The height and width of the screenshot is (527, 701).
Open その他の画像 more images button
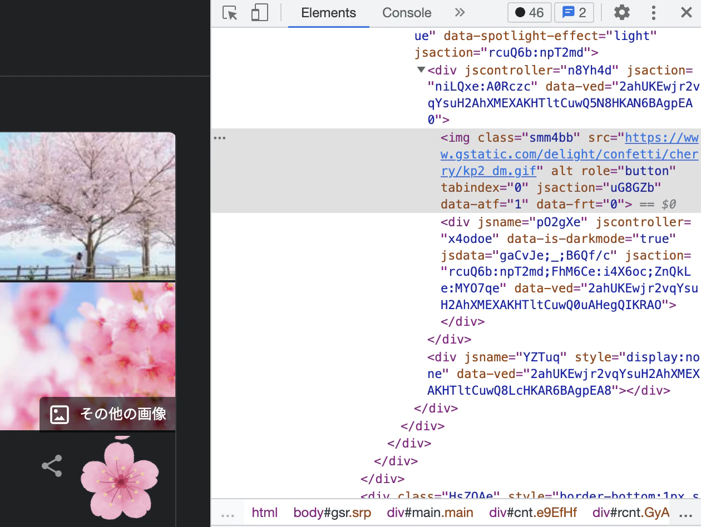(x=108, y=414)
